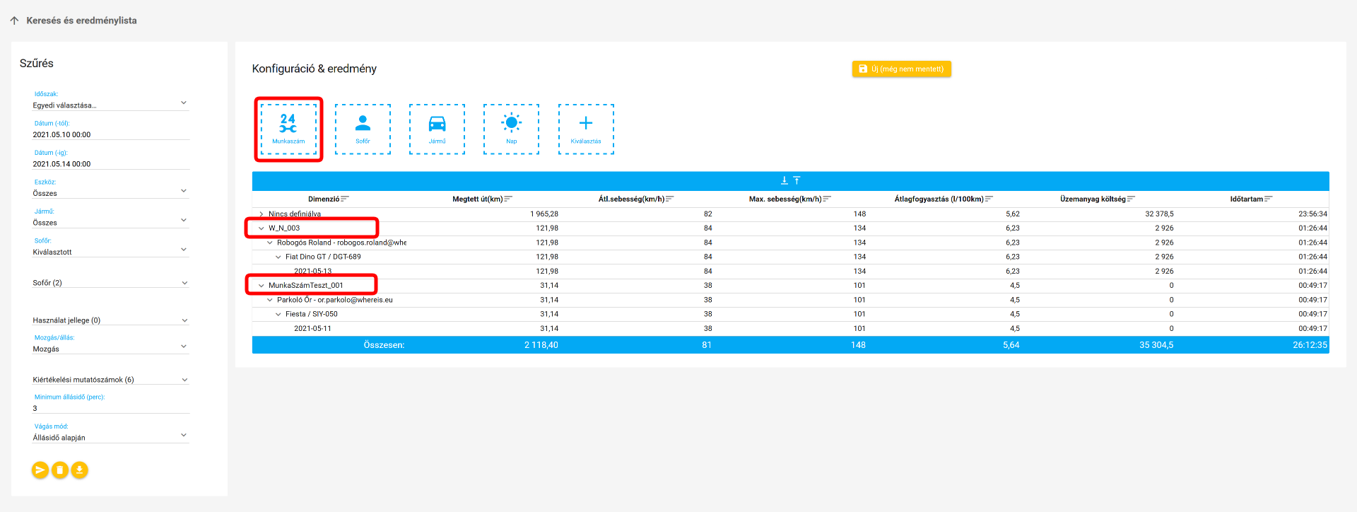
Task: Select the Jármű car dimension tile
Action: point(437,129)
